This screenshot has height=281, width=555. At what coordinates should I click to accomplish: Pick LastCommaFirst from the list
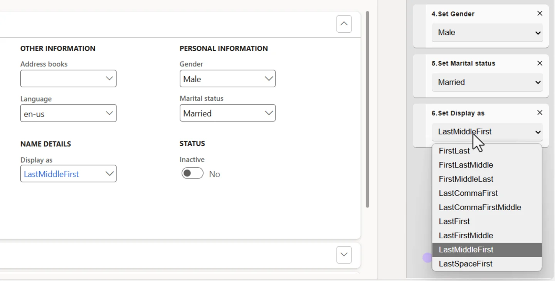[468, 193]
